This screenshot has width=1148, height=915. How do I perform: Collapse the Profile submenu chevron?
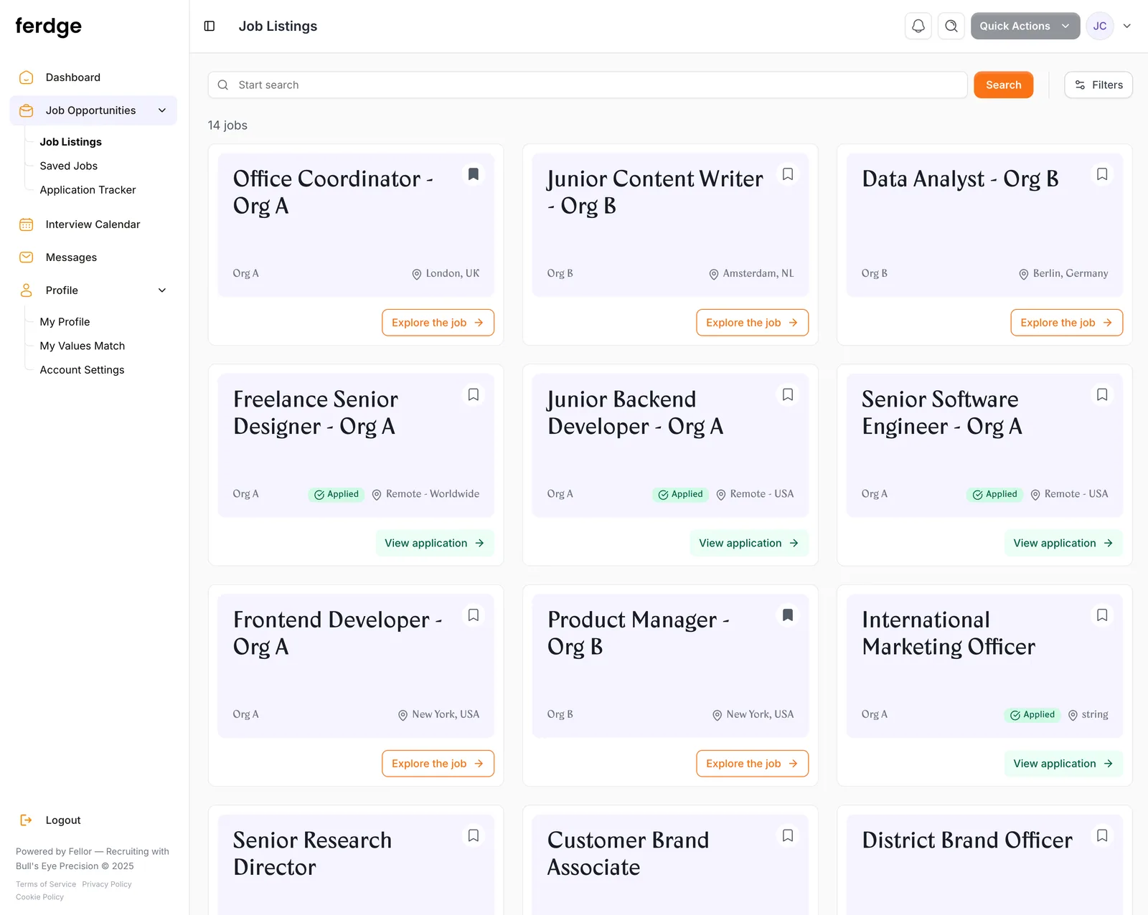(162, 290)
